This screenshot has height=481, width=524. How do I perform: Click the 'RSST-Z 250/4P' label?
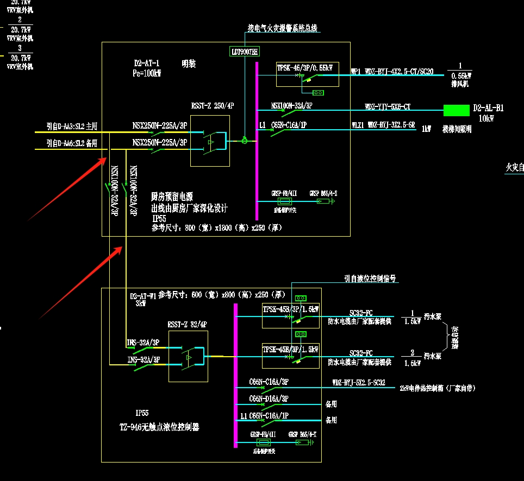(213, 106)
